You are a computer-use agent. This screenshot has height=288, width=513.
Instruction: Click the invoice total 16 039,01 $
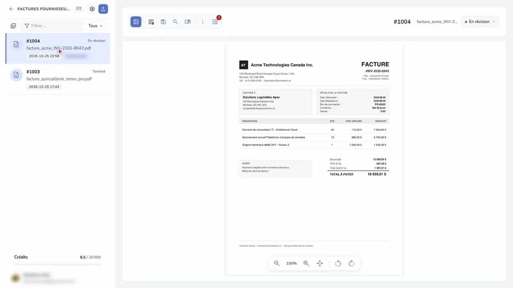coord(377,174)
